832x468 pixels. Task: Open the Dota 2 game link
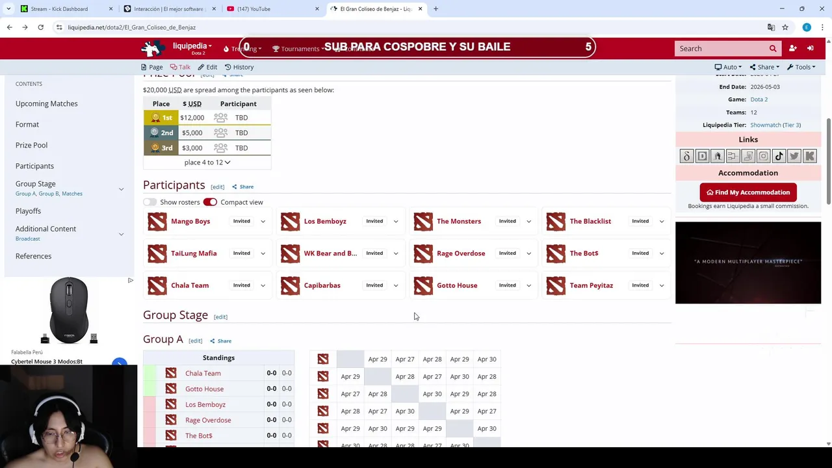(x=759, y=99)
